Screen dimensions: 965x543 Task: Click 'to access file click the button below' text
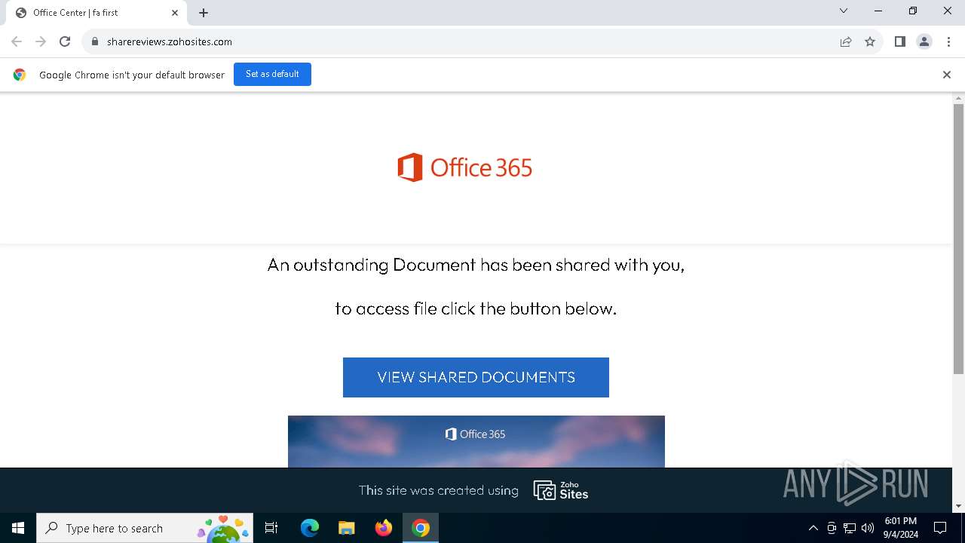476,308
